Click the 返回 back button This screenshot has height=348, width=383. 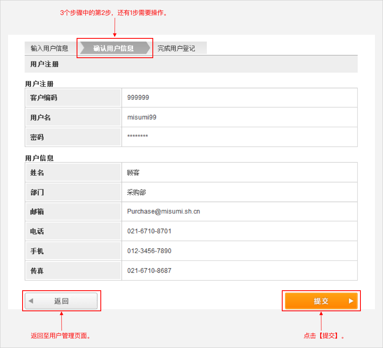tap(61, 301)
